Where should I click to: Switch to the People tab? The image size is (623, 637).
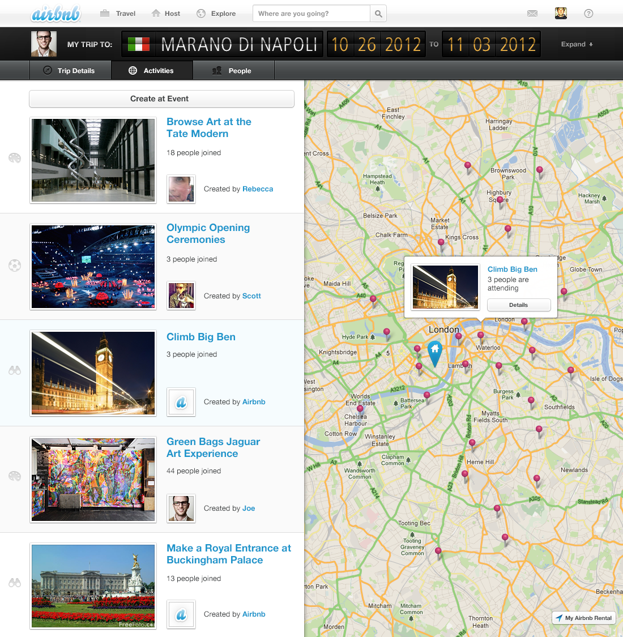click(x=234, y=70)
